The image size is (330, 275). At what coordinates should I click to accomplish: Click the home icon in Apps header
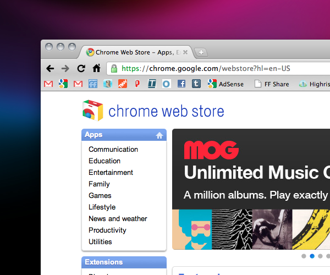[x=159, y=135]
